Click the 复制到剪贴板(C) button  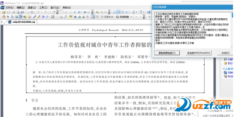[167, 53]
